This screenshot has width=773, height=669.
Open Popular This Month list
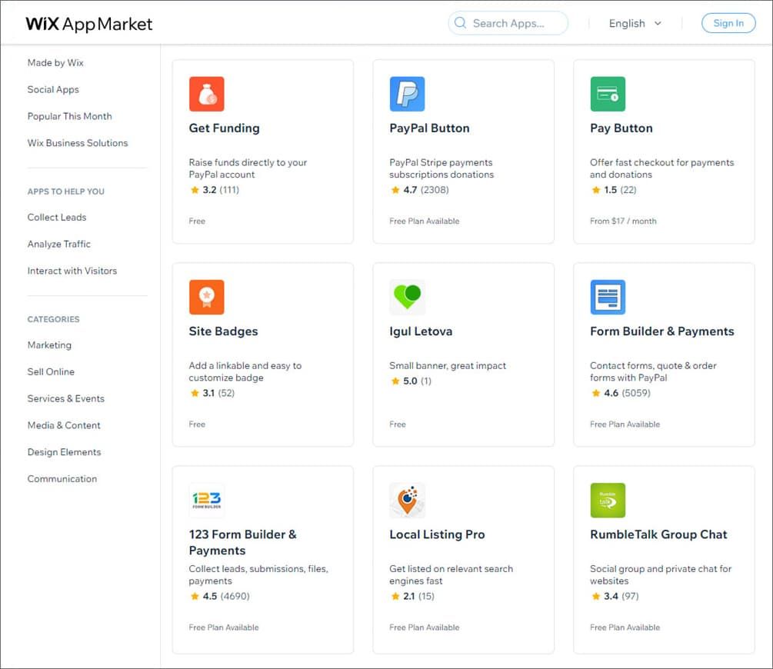69,116
